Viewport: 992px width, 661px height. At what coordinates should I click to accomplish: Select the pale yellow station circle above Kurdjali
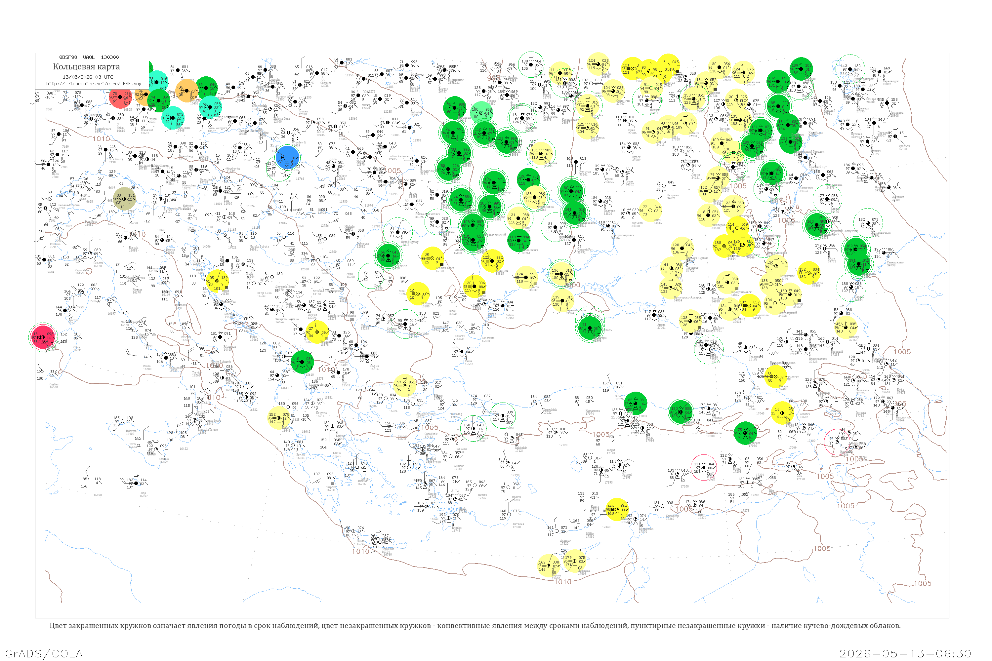[405, 385]
